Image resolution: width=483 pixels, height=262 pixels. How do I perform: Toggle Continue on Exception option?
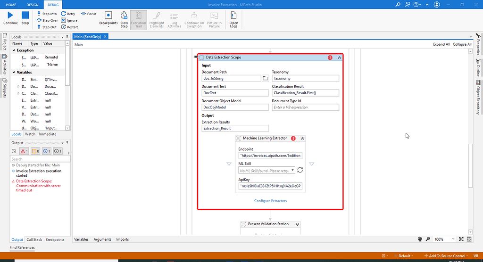[194, 20]
